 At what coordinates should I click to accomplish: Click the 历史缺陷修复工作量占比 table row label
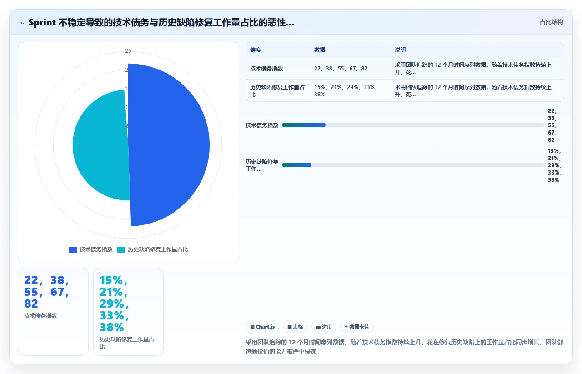pyautogui.click(x=277, y=91)
